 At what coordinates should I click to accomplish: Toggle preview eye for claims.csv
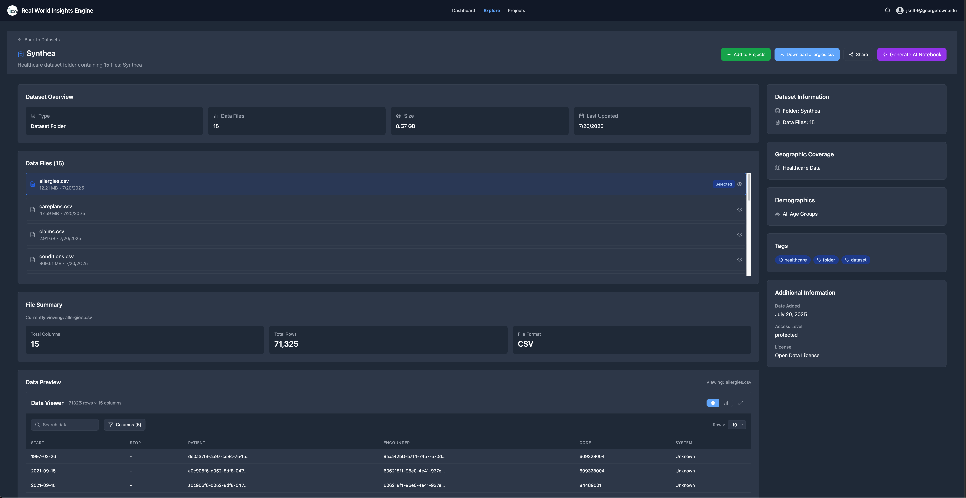[x=740, y=235]
